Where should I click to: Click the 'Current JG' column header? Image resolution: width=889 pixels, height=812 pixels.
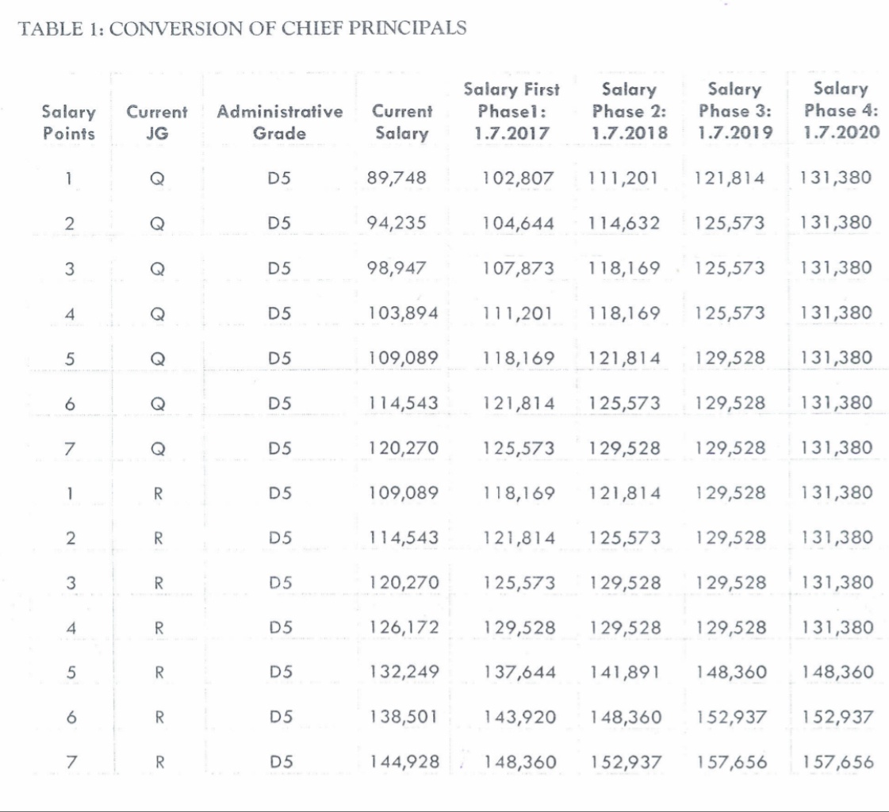coord(157,123)
